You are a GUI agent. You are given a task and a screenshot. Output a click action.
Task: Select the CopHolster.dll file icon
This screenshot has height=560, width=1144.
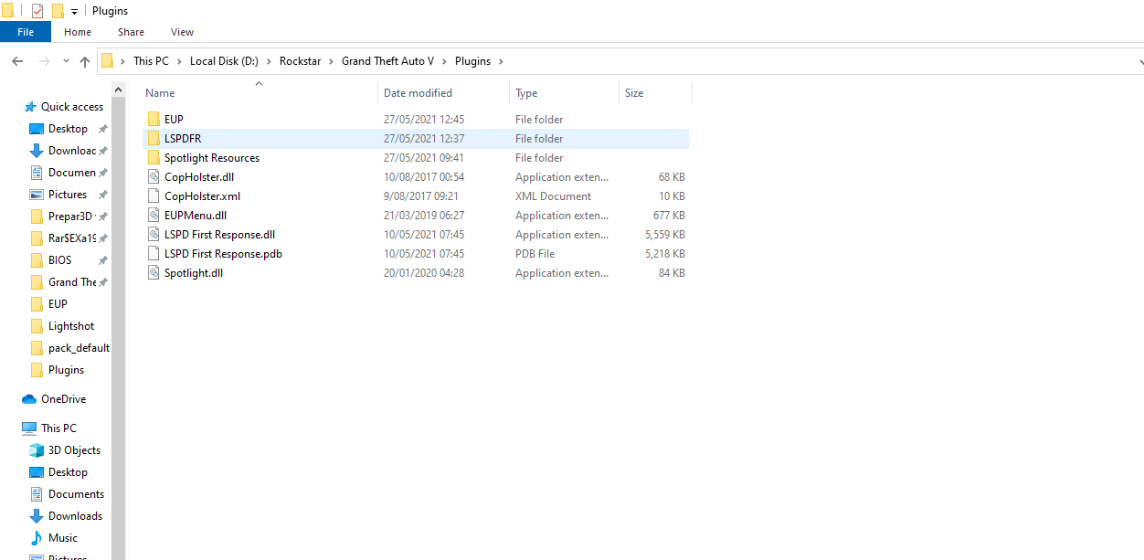(154, 177)
